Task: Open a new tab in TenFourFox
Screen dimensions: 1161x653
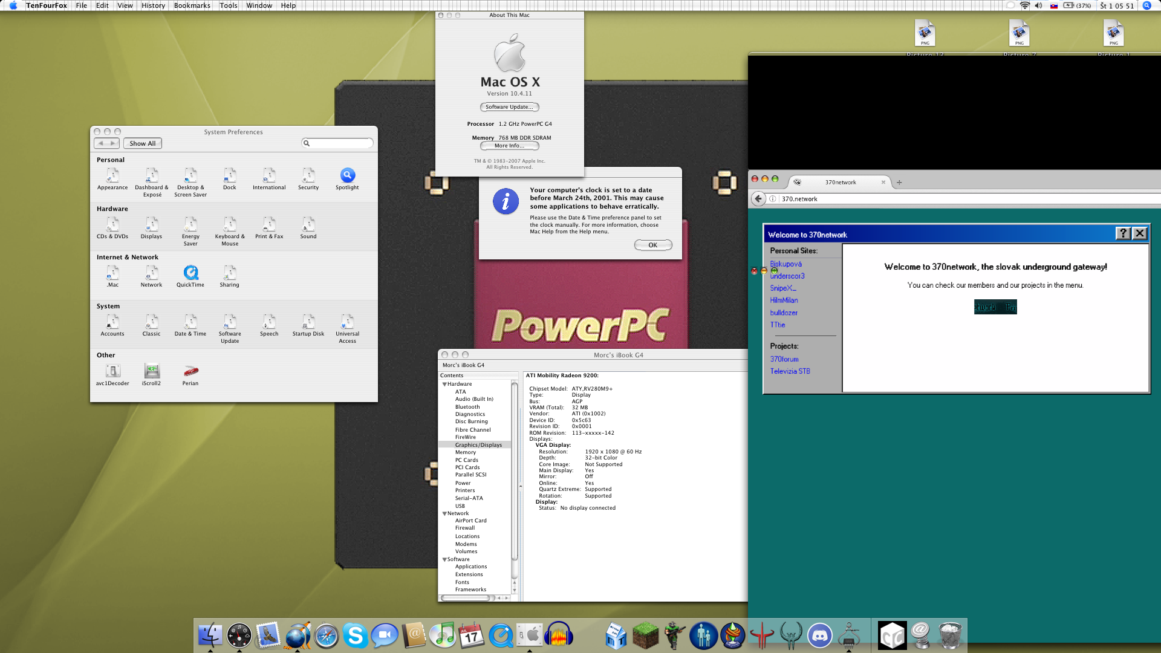Action: tap(899, 182)
